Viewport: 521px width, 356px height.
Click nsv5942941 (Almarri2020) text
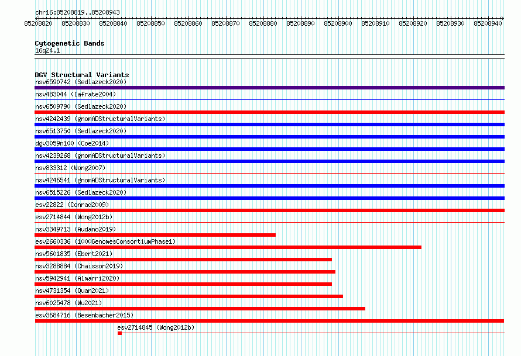77,278
